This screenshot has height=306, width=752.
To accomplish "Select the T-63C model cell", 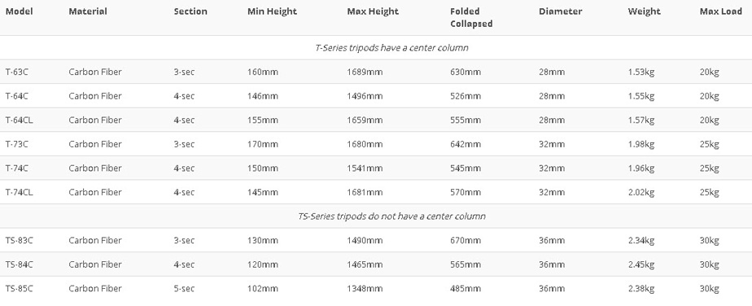I will click(x=17, y=72).
